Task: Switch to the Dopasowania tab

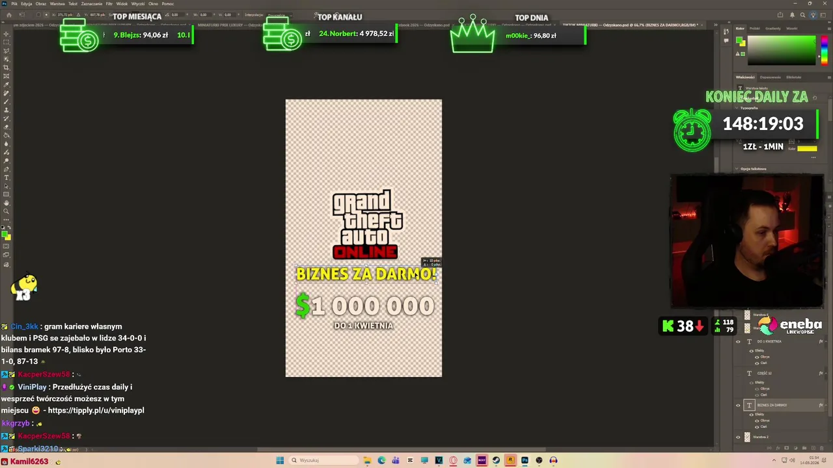Action: [770, 77]
